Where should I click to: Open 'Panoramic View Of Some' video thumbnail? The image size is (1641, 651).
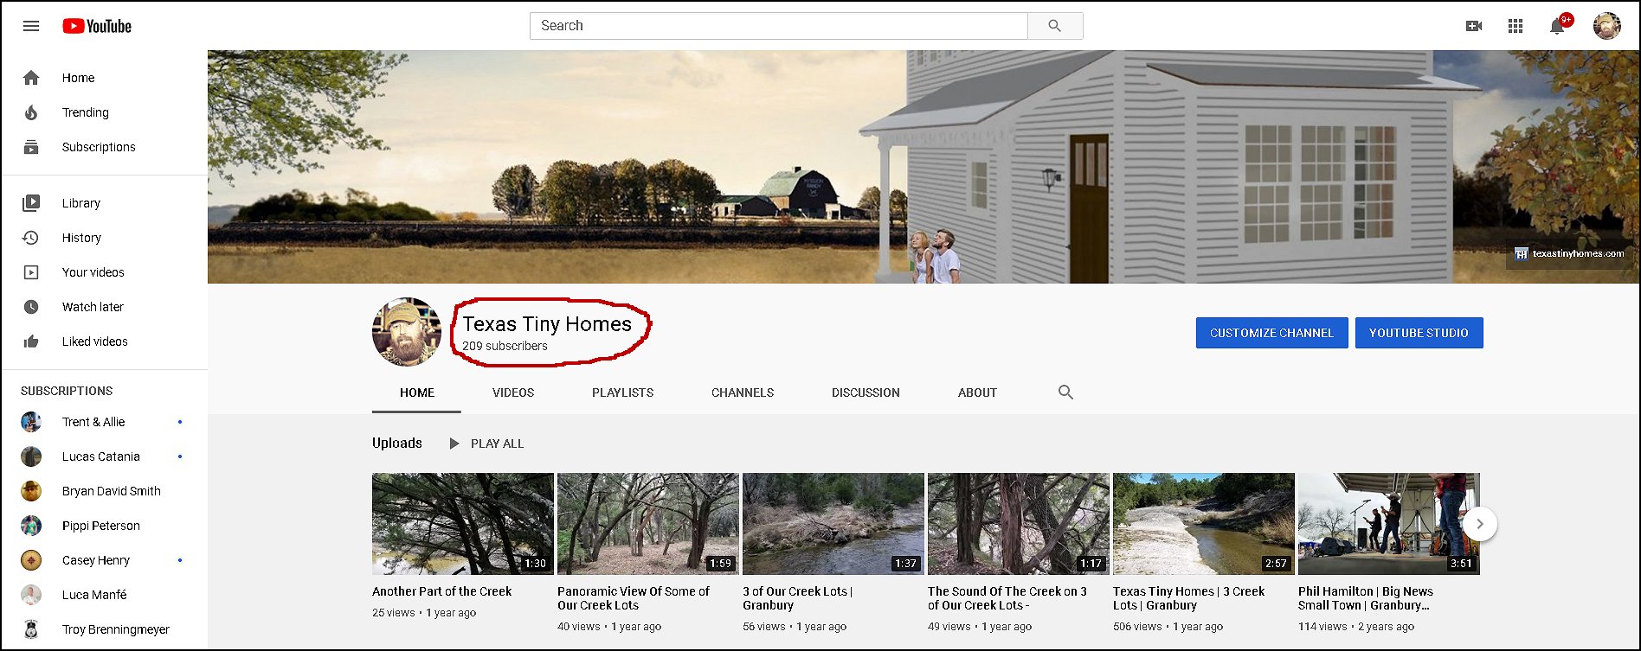pyautogui.click(x=648, y=524)
